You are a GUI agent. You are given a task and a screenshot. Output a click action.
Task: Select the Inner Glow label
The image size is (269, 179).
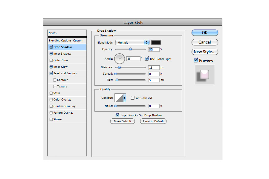pos(60,67)
